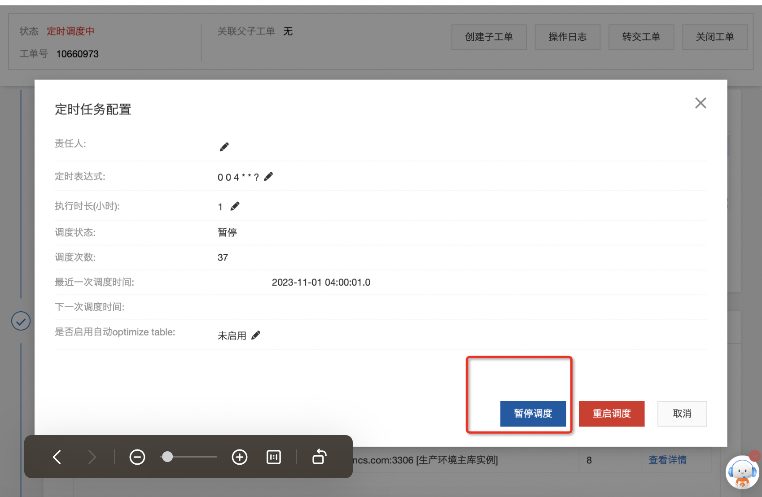Open 操作日志 in background page
This screenshot has width=762, height=497.
(568, 37)
